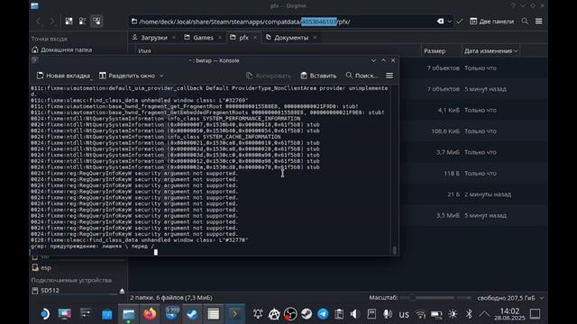577x324 pixels.
Task: Open the Discover store taskbar icon
Action: point(107,314)
